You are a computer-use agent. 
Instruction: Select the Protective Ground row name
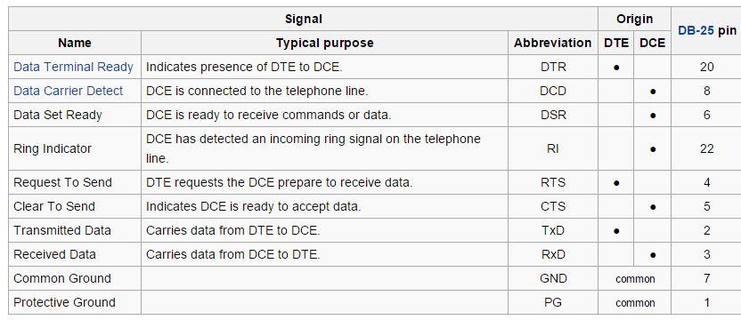(x=64, y=302)
